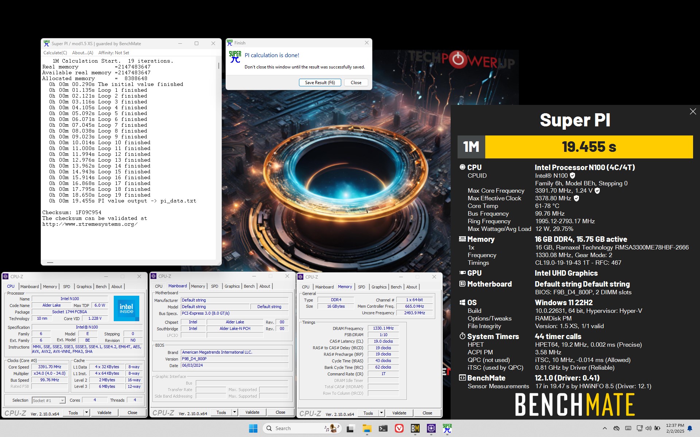Screen dimensions: 700x437
Task: Click the verified shield next to Intel N100
Action: pyautogui.click(x=572, y=176)
